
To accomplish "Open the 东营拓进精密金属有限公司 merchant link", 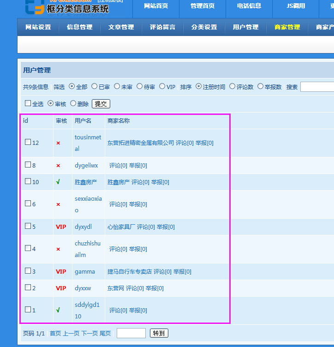I will coord(141,143).
